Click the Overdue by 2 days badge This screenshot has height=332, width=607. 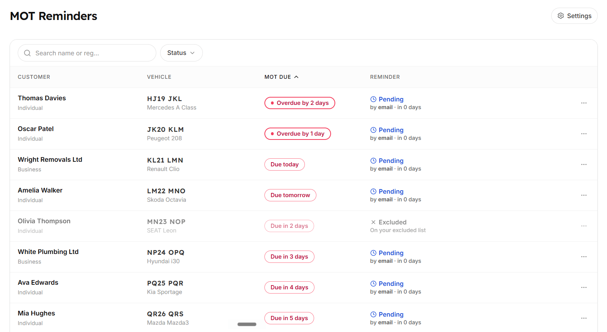300,103
